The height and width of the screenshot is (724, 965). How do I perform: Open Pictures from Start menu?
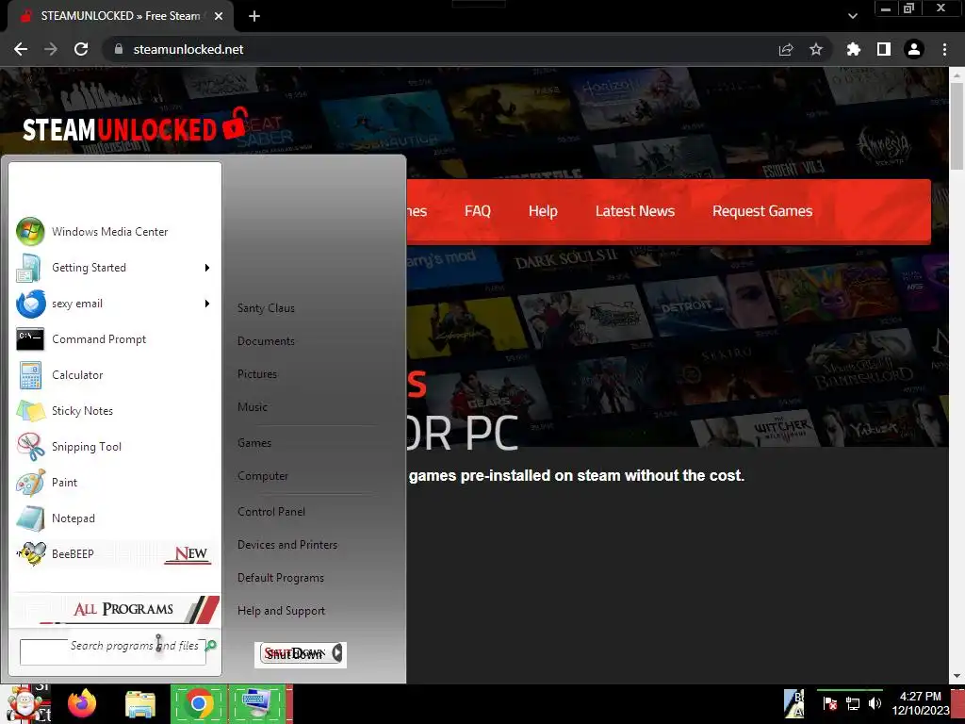[x=257, y=373]
